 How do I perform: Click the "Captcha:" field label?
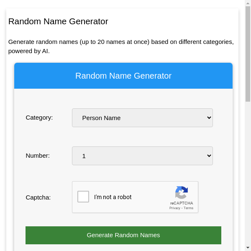tap(38, 197)
